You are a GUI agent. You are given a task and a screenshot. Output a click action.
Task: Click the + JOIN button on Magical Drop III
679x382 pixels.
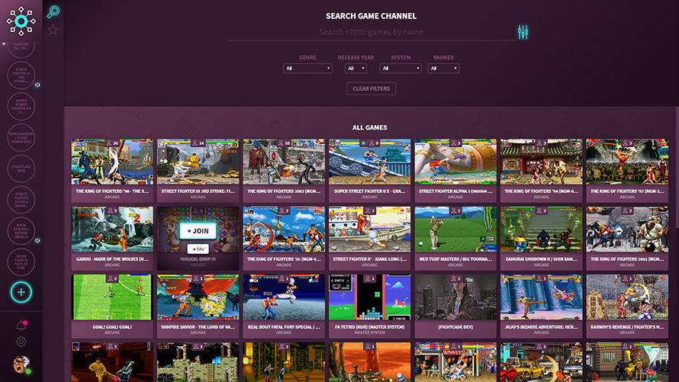tap(198, 231)
